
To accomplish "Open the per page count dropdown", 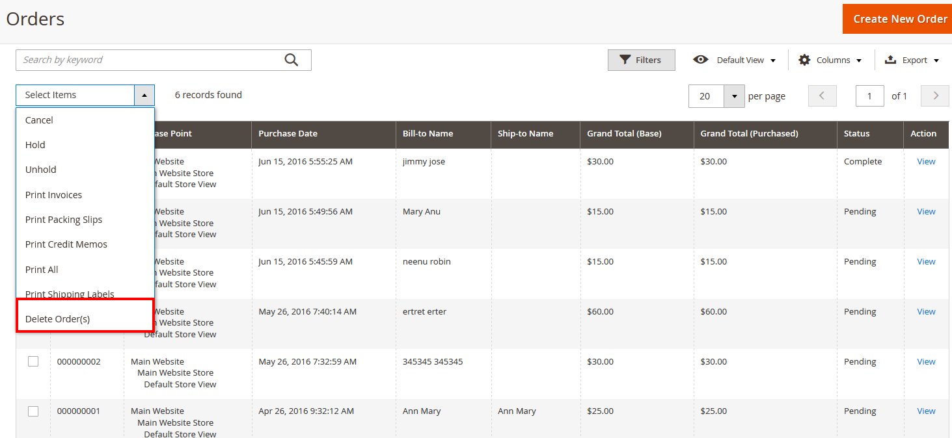I will 734,96.
